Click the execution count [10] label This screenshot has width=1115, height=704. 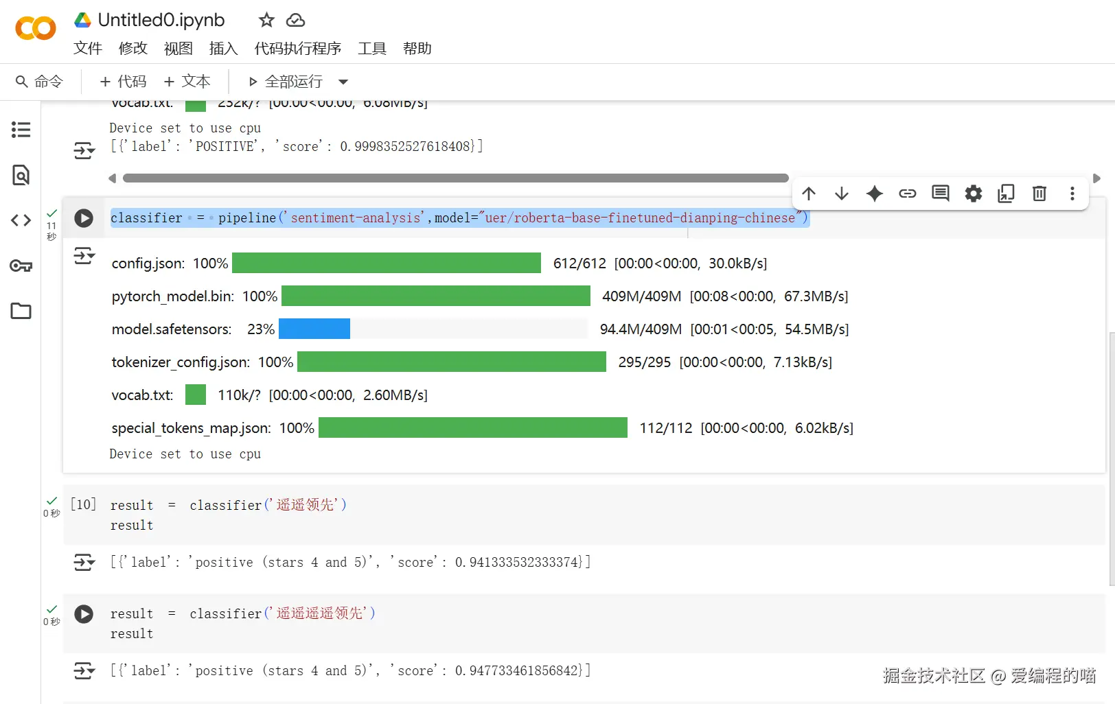[84, 504]
